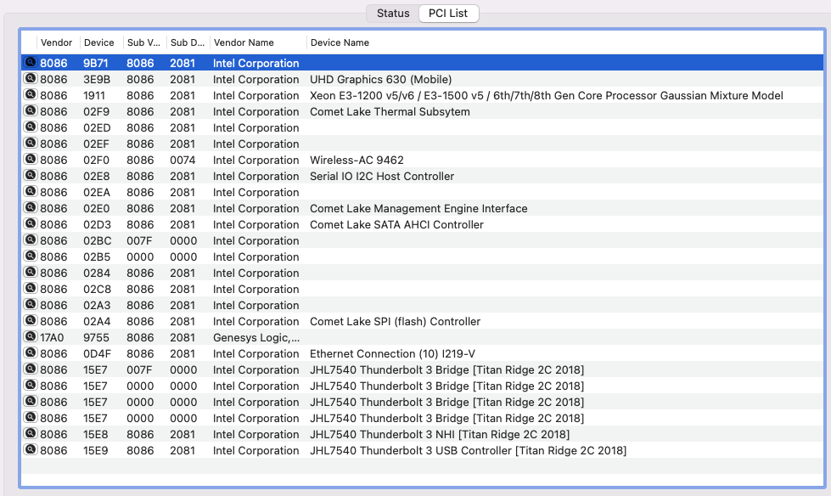
Task: Click the lookup icon for device 1911
Action: click(31, 95)
